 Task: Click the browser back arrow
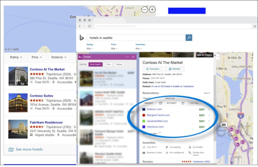tap(80, 26)
